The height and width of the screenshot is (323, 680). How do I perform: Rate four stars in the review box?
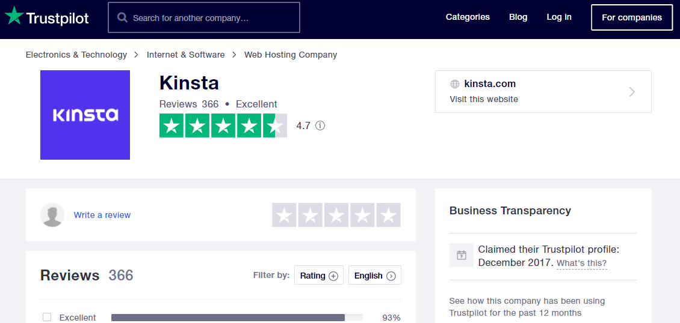point(362,215)
